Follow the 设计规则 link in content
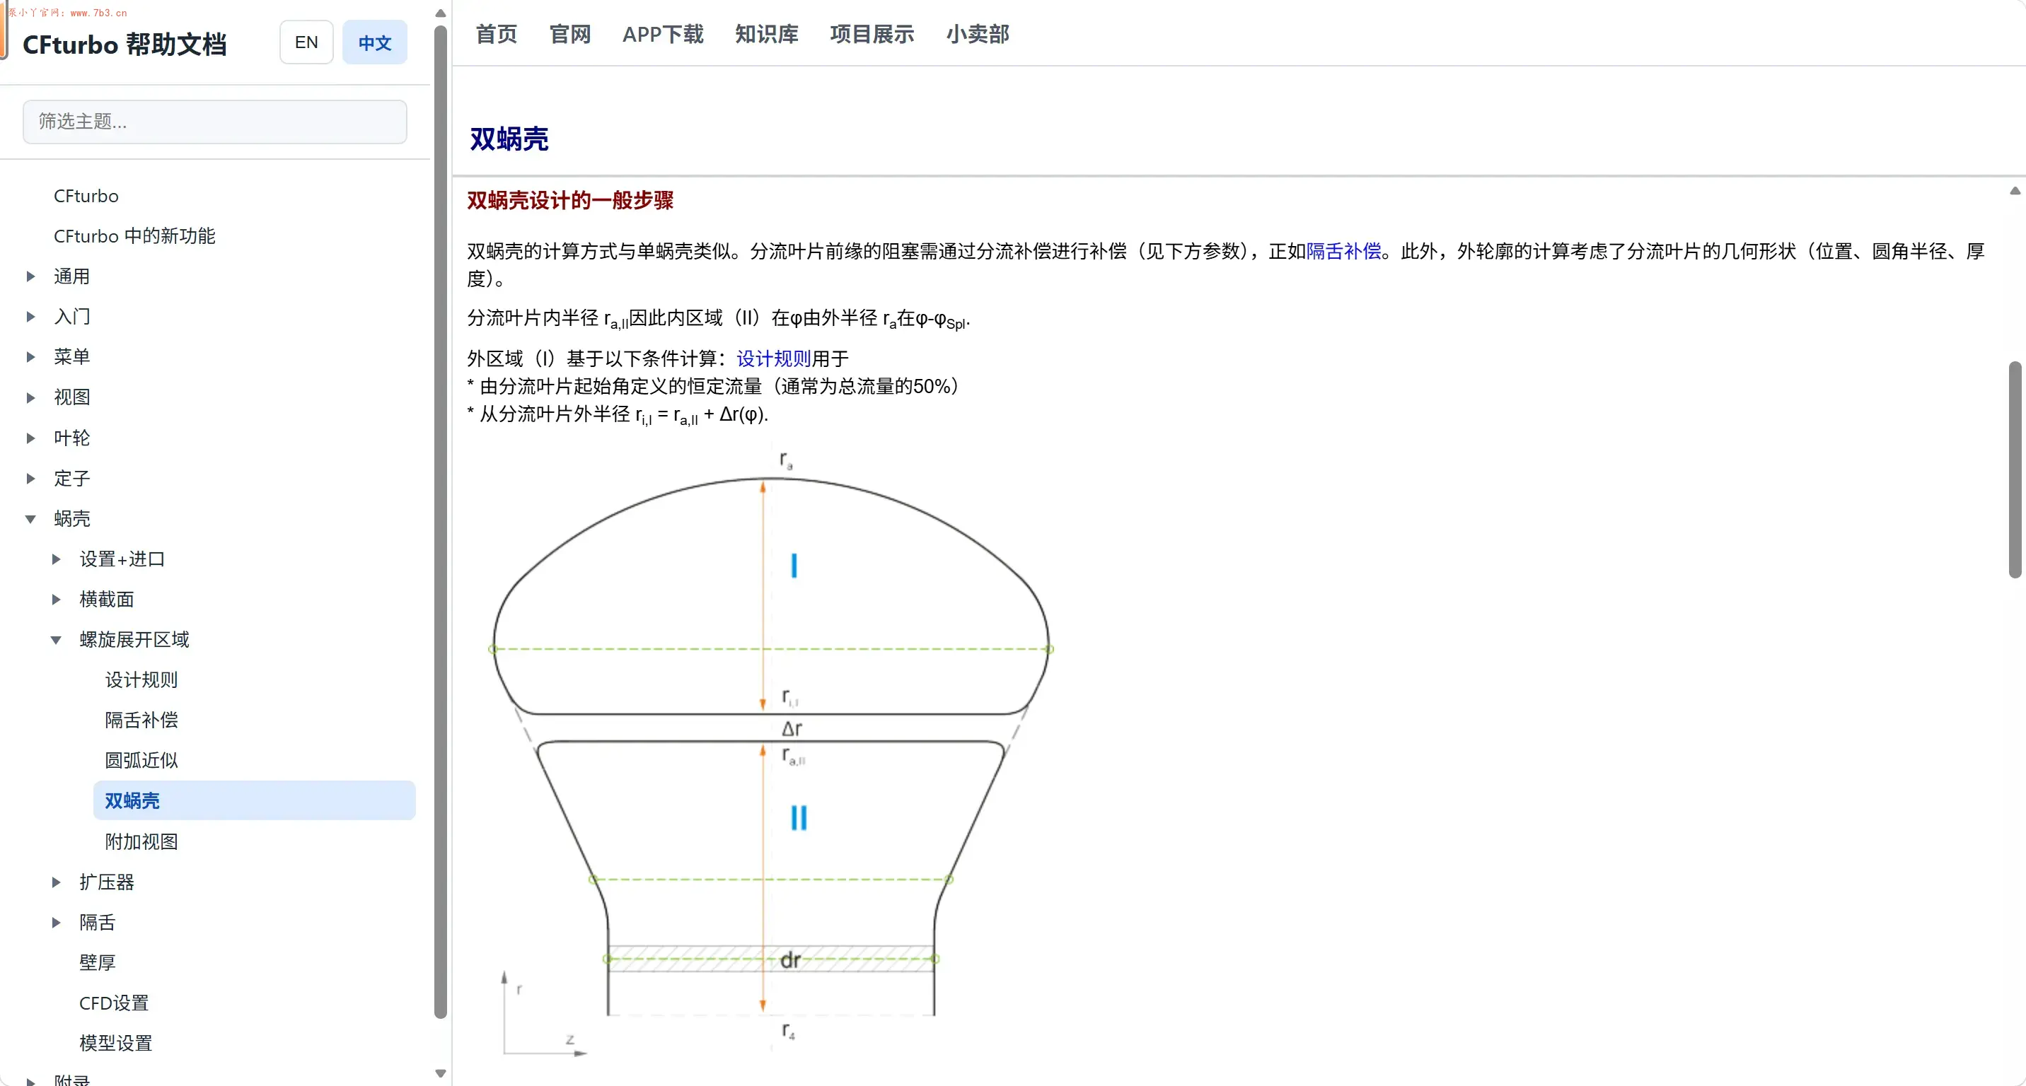 click(773, 359)
